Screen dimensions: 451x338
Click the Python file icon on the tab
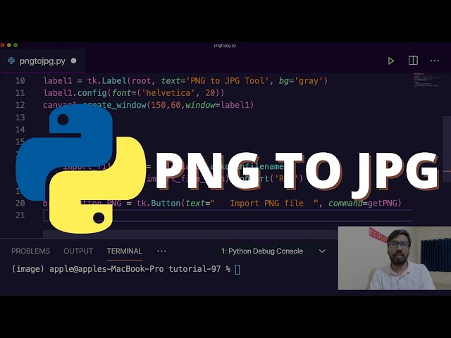(11, 61)
